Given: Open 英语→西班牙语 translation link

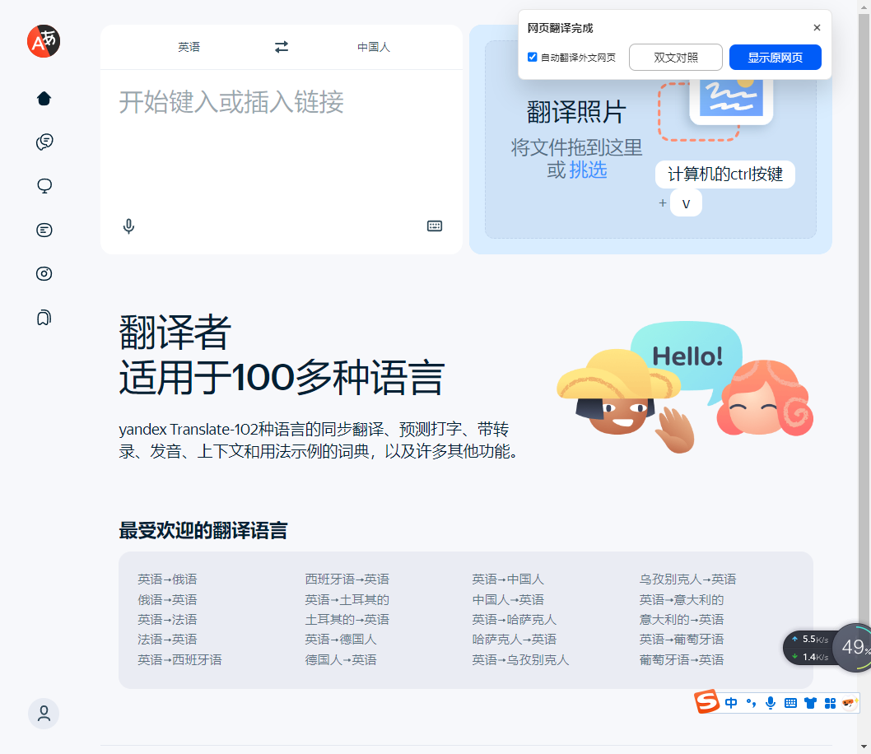Looking at the screenshot, I should [179, 659].
